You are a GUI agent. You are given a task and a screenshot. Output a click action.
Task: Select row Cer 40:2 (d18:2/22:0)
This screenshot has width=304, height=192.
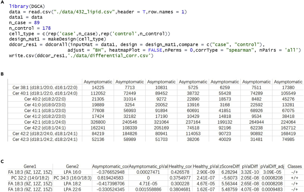click(x=156, y=99)
